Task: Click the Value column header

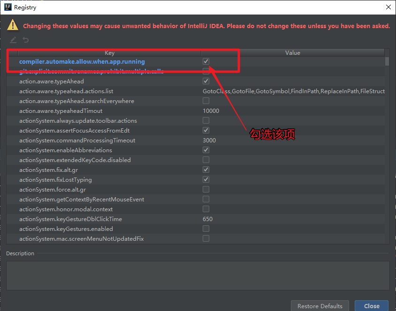Action: pyautogui.click(x=293, y=53)
